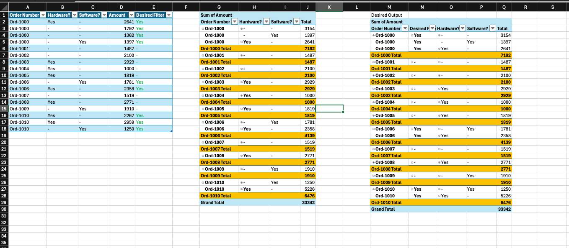Collapse the Ord-1006 group in column G
The image size is (569, 248).
(x=203, y=122)
